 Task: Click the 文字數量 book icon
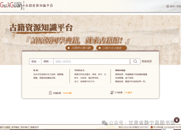tap(112, 92)
